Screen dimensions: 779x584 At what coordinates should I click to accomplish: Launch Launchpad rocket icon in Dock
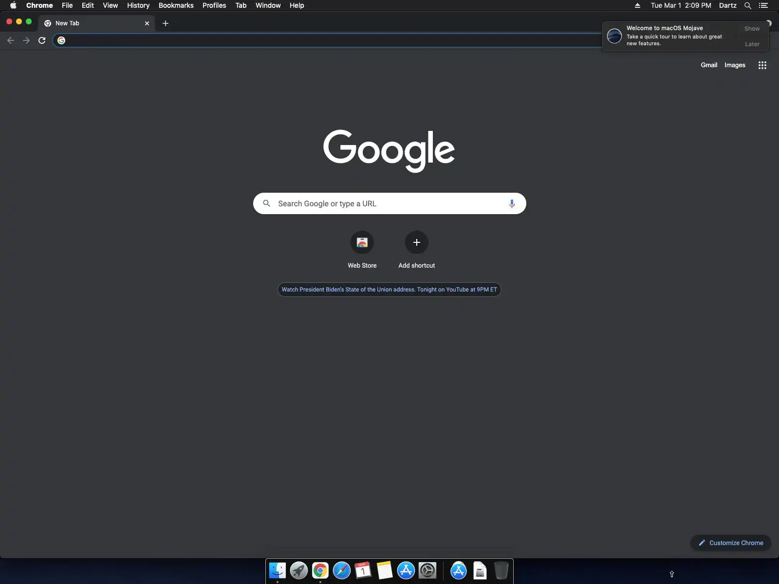click(x=299, y=570)
